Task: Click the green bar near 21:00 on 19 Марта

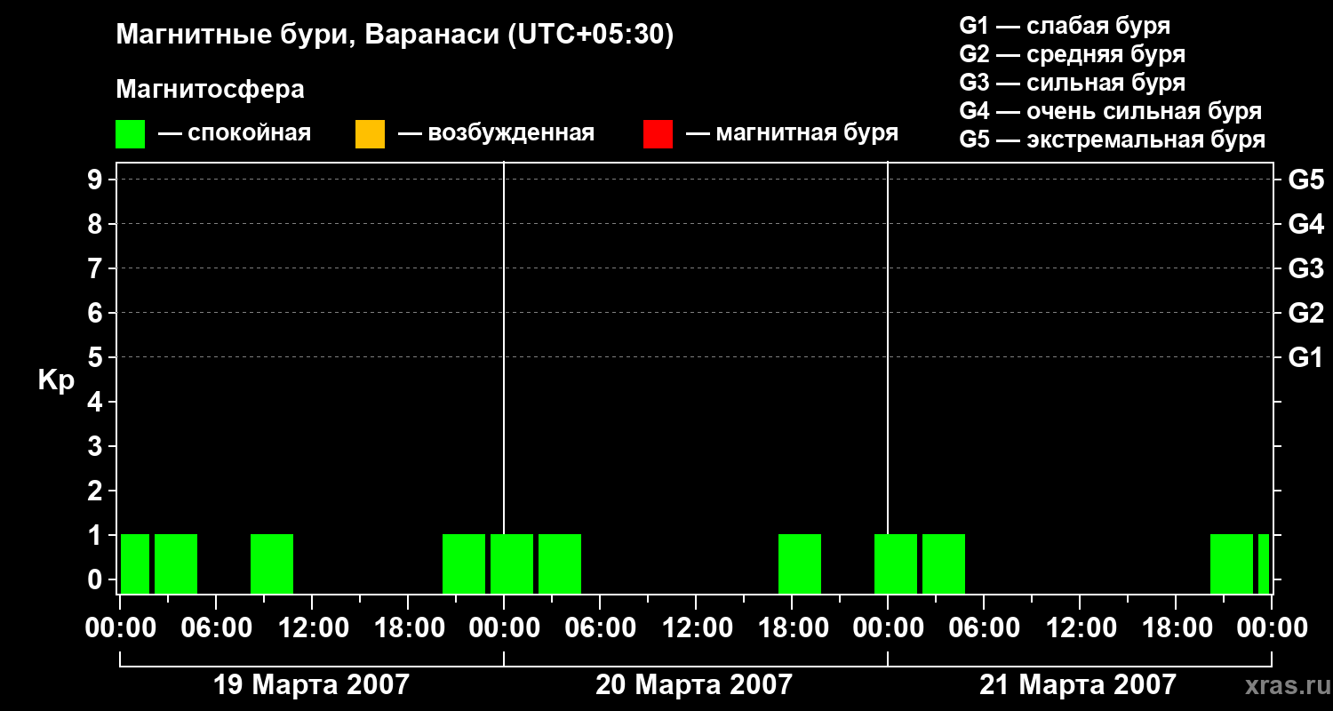Action: 464,563
